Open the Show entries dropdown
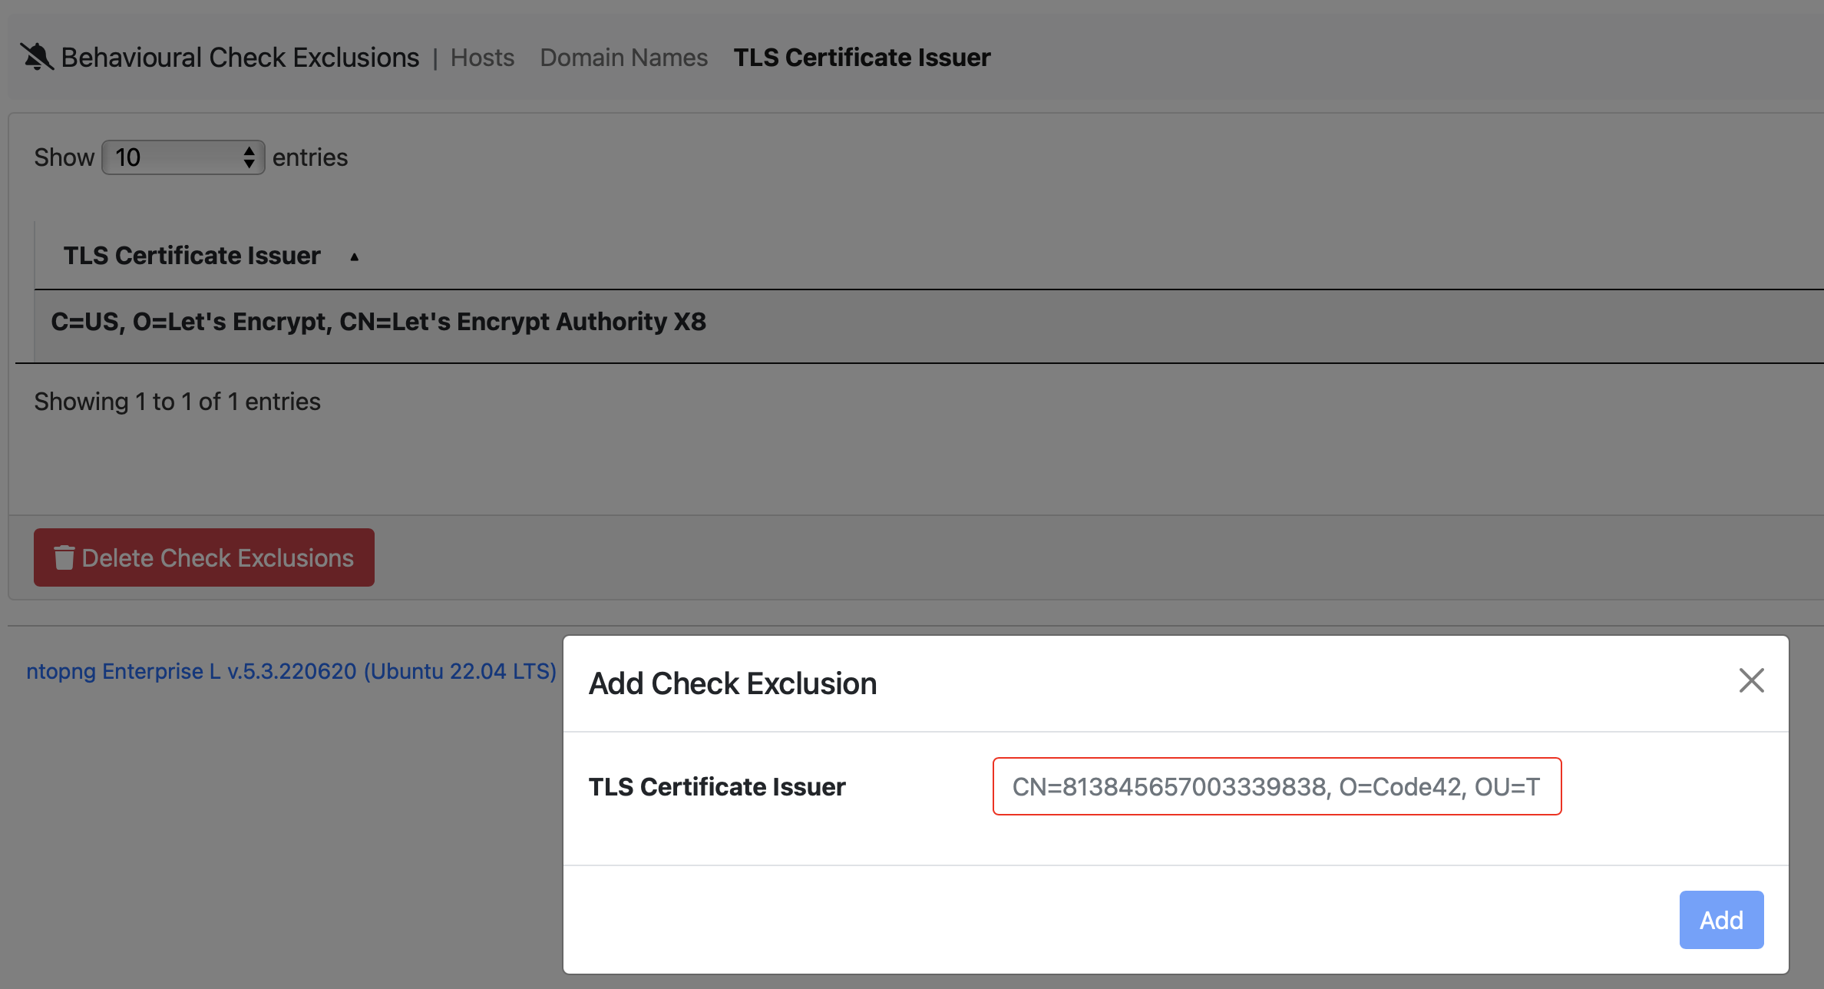The width and height of the screenshot is (1824, 989). 183,157
